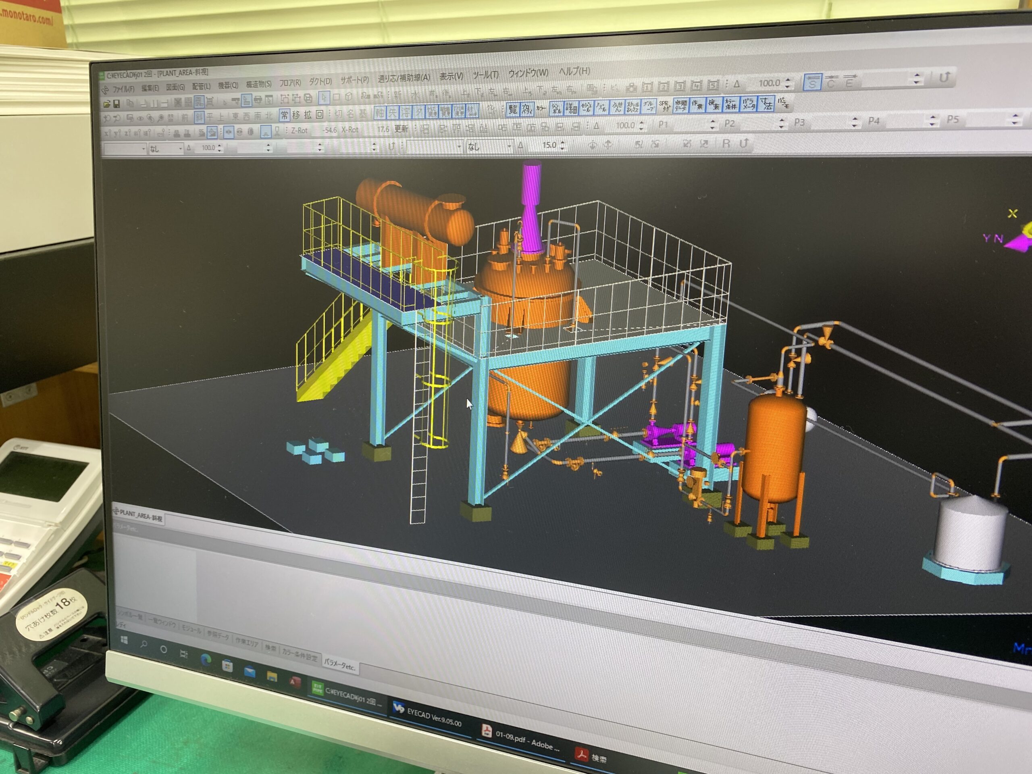Viewport: 1032px width, 774px height.
Task: Open Microsoft Edge from the taskbar
Action: (206, 660)
